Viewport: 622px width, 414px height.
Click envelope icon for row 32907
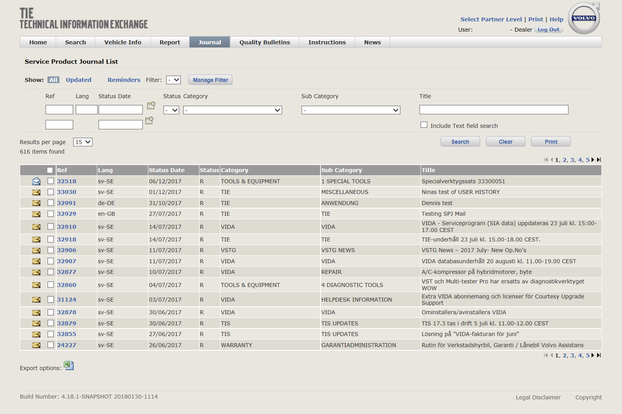click(36, 262)
